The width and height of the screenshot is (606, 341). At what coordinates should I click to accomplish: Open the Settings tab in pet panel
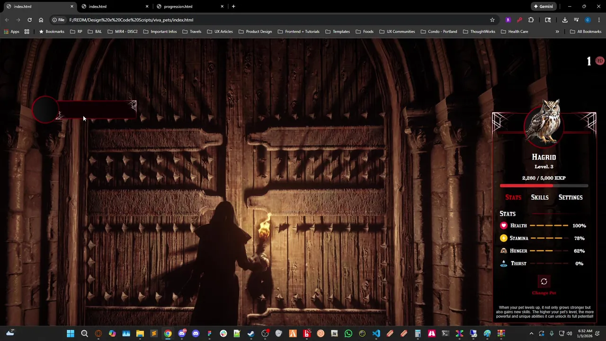click(570, 197)
